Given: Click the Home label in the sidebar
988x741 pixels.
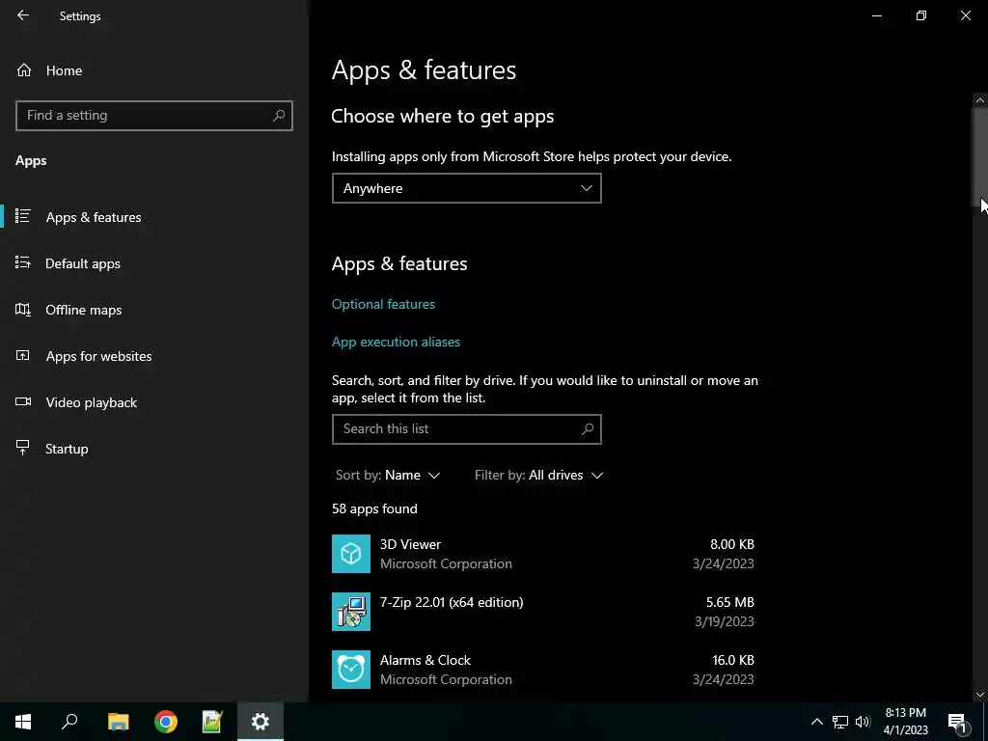Looking at the screenshot, I should pyautogui.click(x=64, y=70).
